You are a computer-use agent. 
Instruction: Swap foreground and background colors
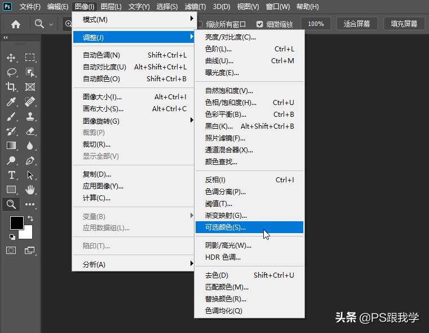tap(30, 218)
